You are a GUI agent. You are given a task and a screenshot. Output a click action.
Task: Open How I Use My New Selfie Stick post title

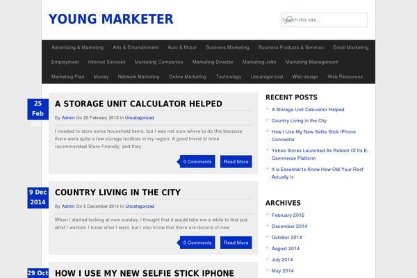(145, 273)
